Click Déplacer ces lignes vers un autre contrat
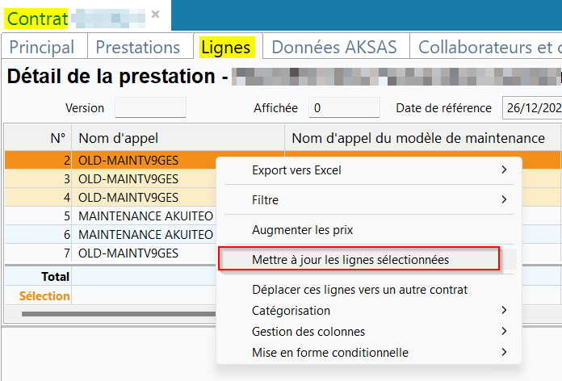 click(x=359, y=290)
